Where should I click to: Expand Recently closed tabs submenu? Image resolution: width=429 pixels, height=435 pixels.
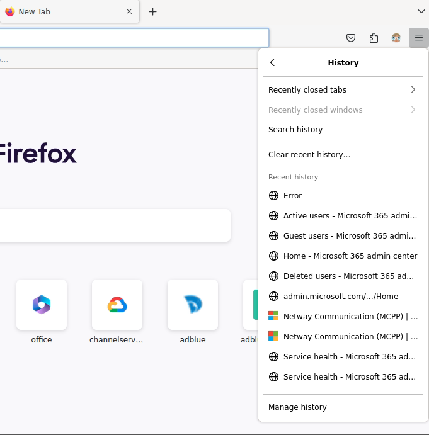pyautogui.click(x=343, y=90)
